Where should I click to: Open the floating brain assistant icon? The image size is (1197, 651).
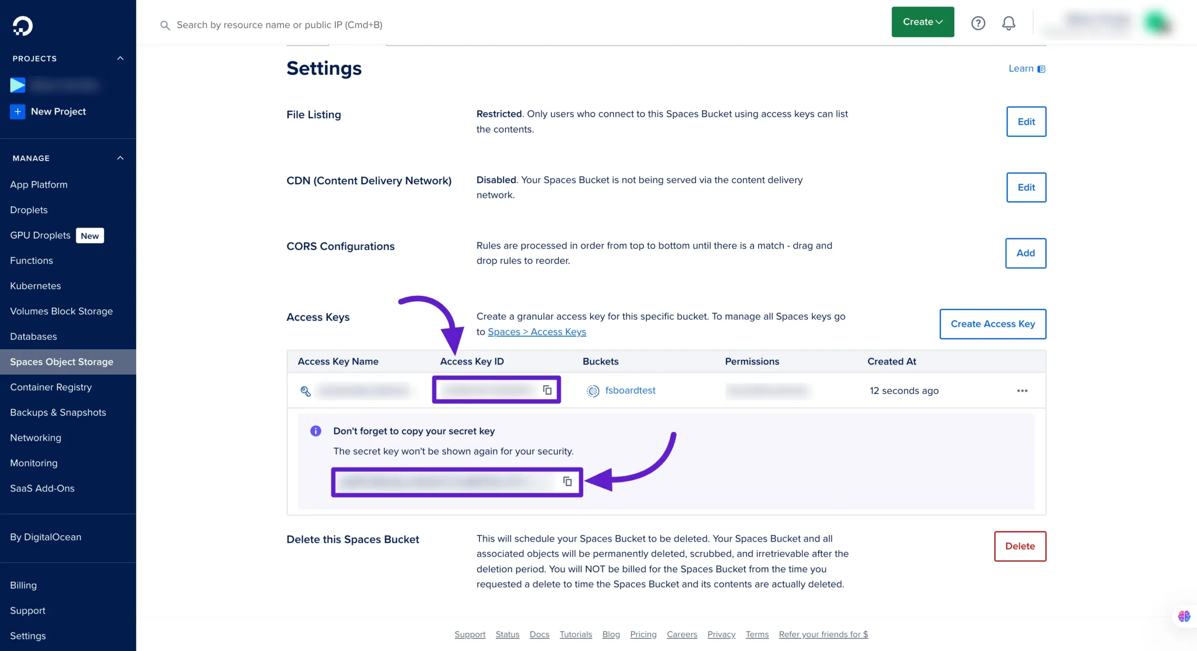(x=1184, y=616)
